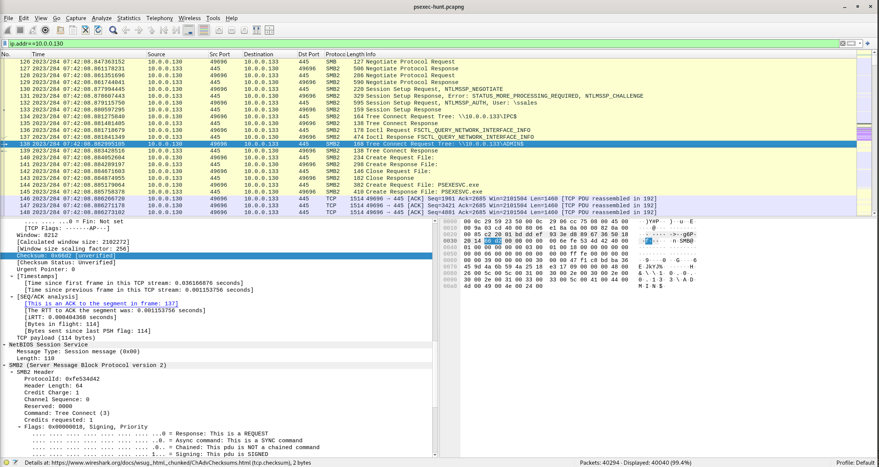The height and width of the screenshot is (467, 879).
Task: Select the ProtocolId: 0xfe534d42 line
Action: pos(216,379)
